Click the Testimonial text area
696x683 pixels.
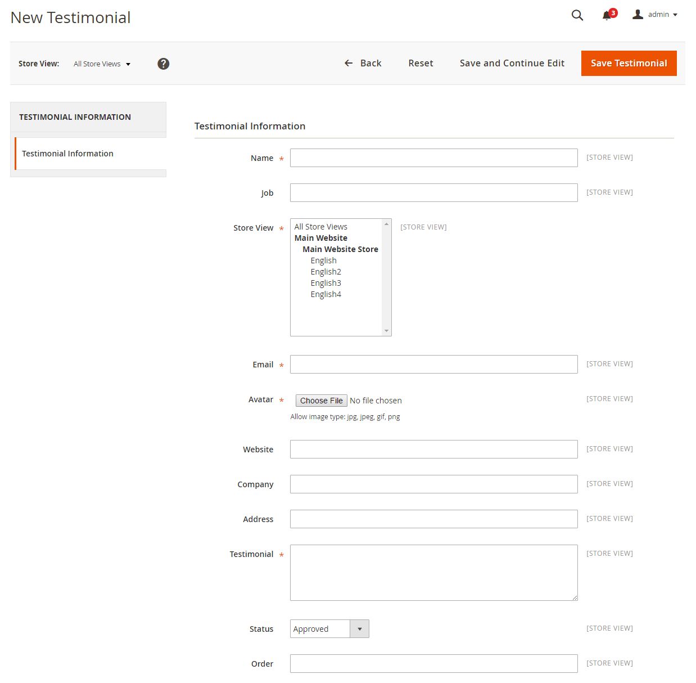[433, 573]
